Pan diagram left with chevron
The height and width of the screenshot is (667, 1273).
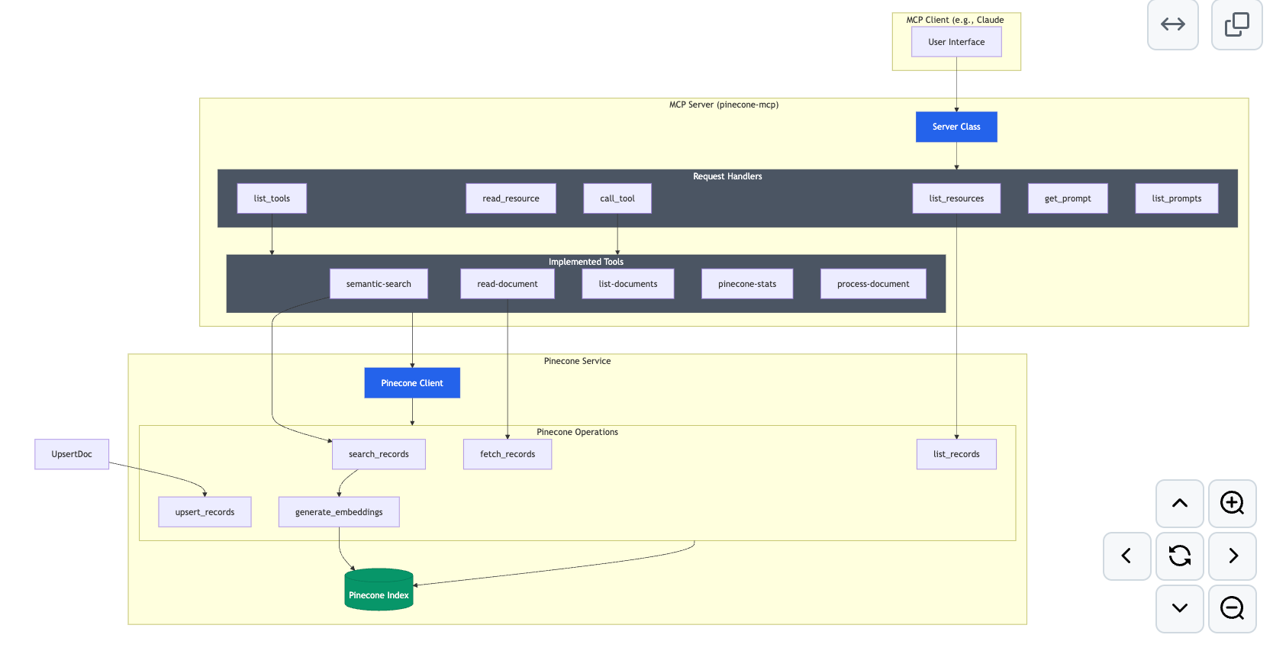(x=1126, y=556)
